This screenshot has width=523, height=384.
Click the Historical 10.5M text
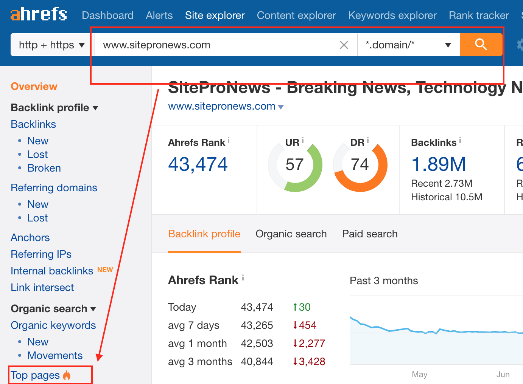click(x=447, y=197)
